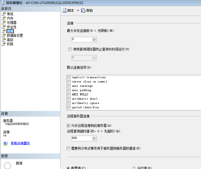Check quoted identifier option

click(69, 107)
